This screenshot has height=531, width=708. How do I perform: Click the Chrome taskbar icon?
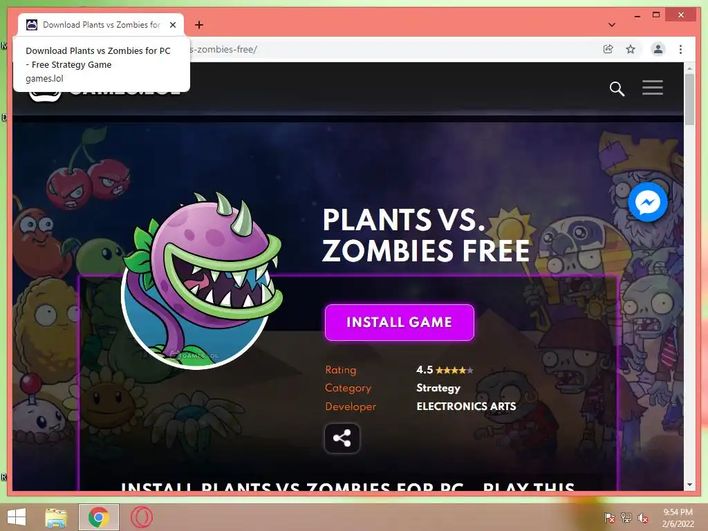point(99,517)
